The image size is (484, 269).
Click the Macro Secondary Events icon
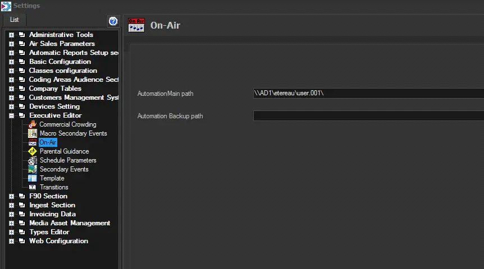[x=33, y=133]
